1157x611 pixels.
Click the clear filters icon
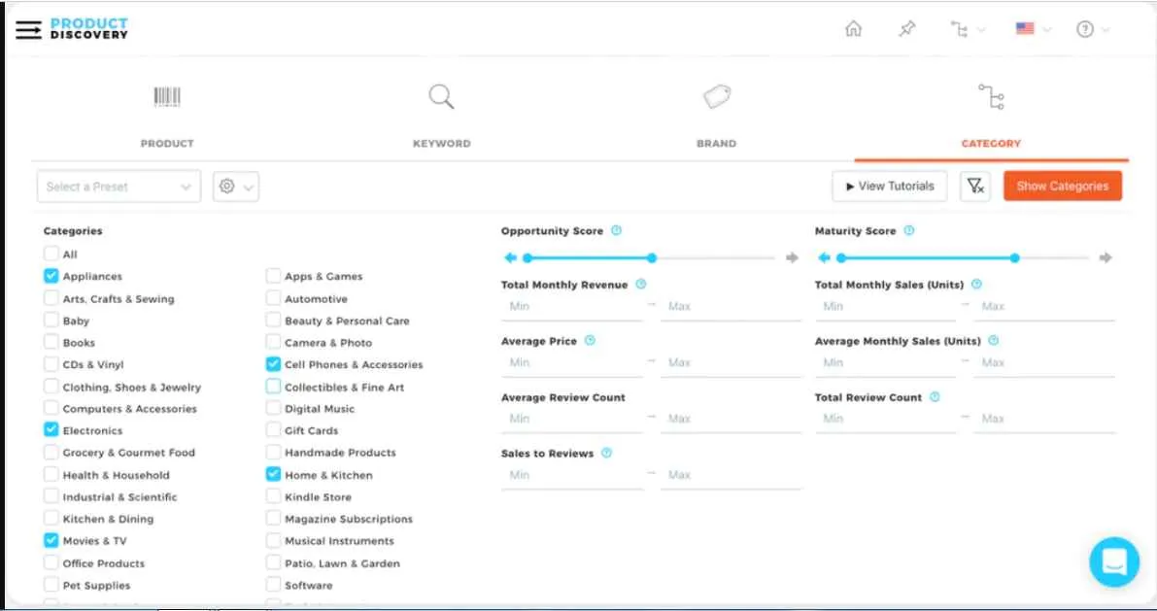coord(974,186)
